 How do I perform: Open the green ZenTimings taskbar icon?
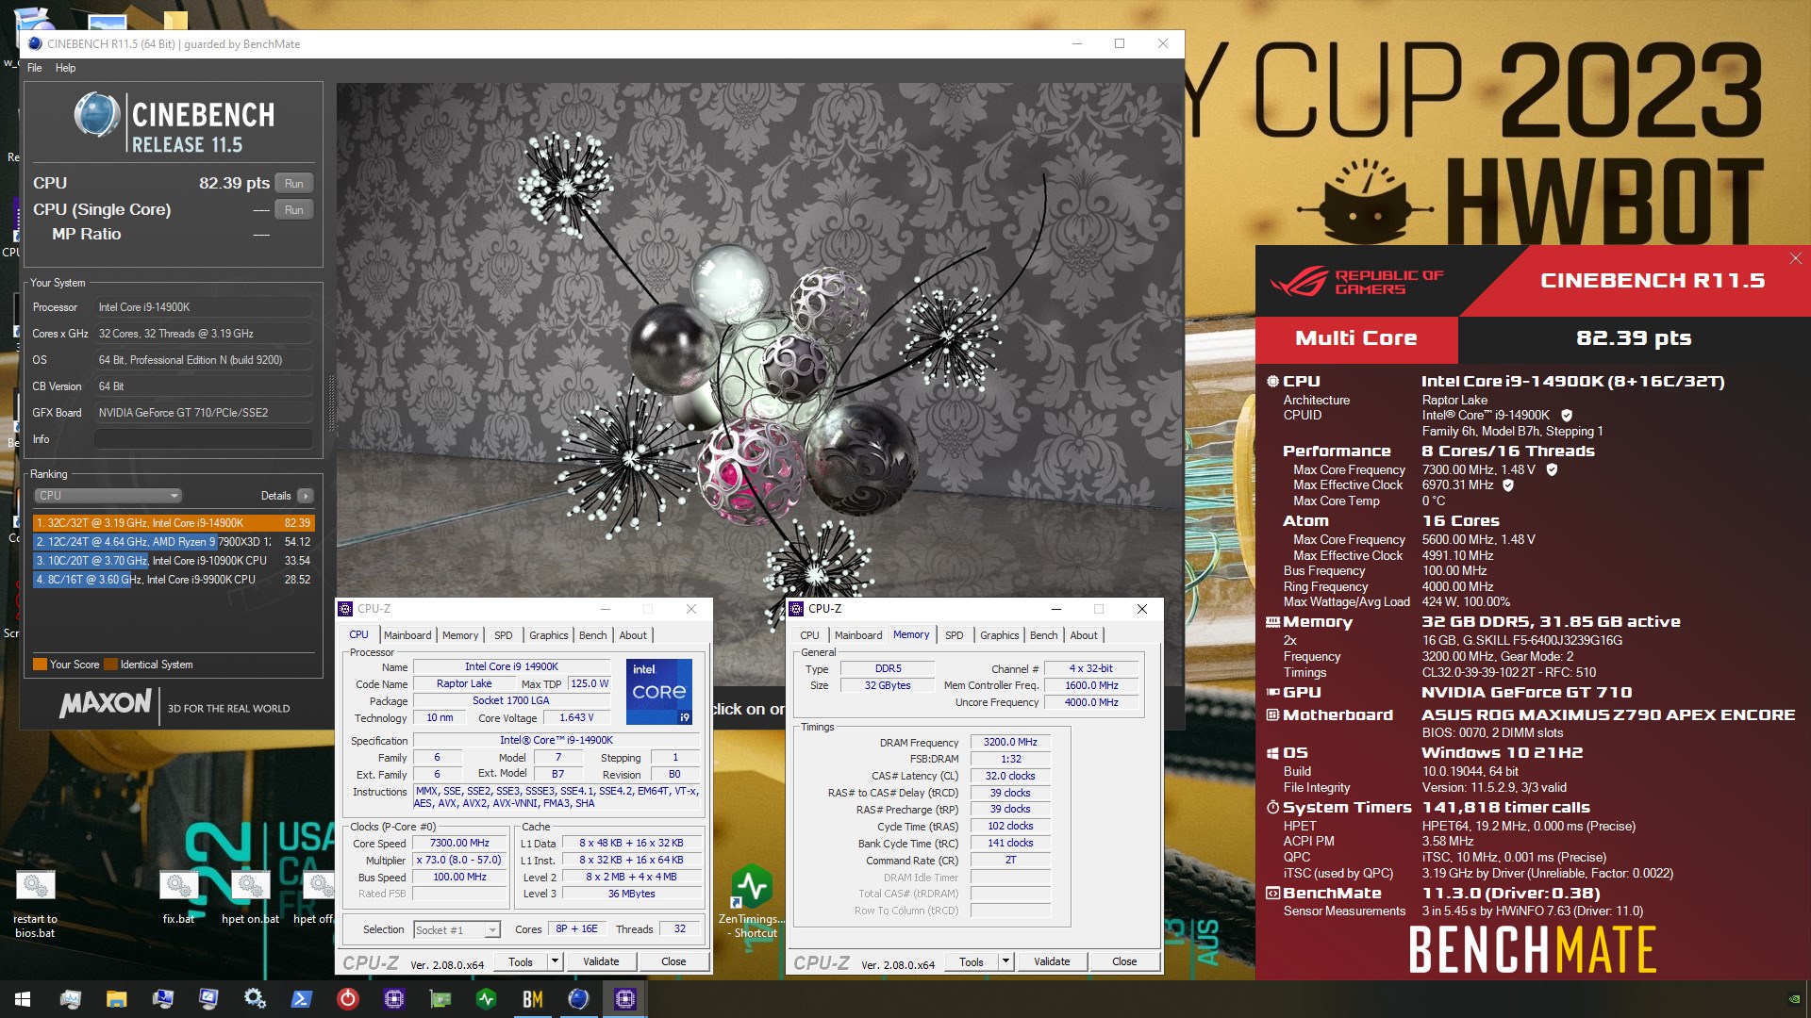pos(487,999)
